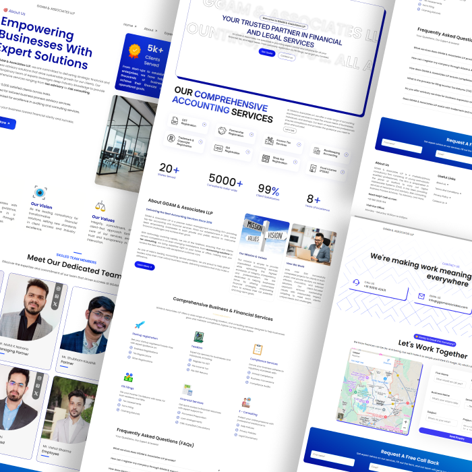Click the glass office interior photo
The image size is (472, 472).
coord(126,144)
